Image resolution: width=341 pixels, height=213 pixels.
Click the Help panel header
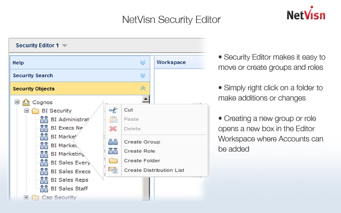80,63
